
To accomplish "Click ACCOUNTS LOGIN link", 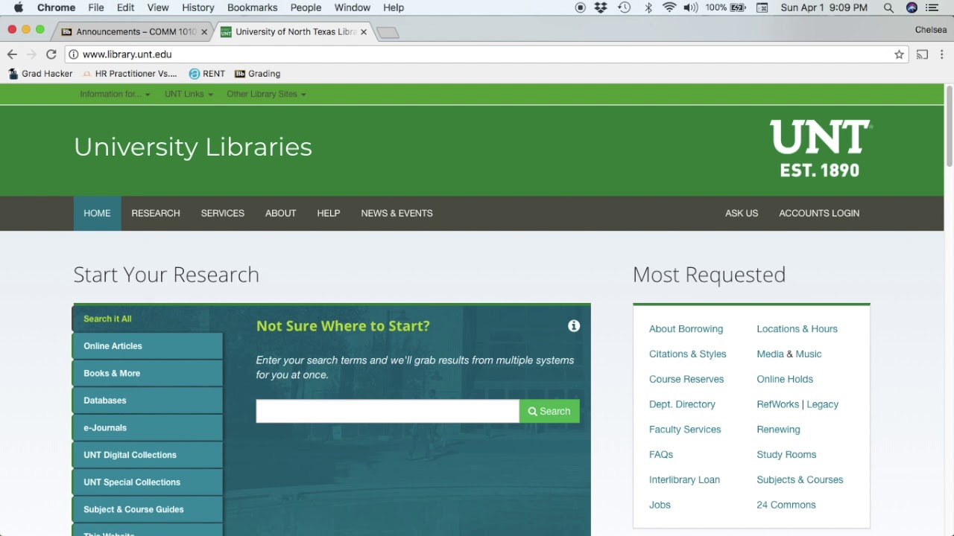I will [x=819, y=214].
